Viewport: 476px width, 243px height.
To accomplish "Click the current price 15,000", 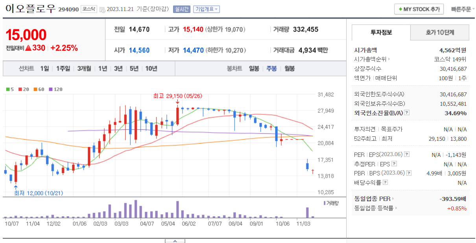I will click(26, 35).
